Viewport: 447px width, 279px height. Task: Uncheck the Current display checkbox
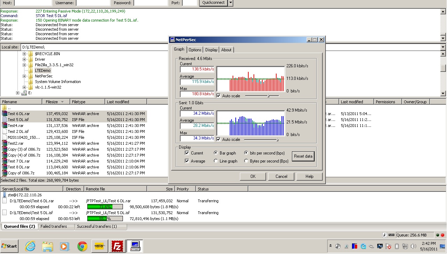coord(187,153)
